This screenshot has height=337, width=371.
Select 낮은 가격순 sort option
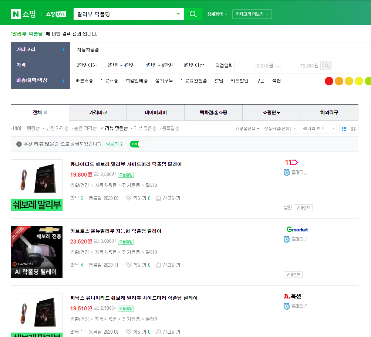(57, 128)
